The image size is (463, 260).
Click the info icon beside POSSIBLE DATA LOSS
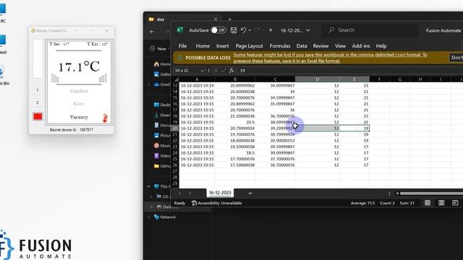(x=179, y=58)
